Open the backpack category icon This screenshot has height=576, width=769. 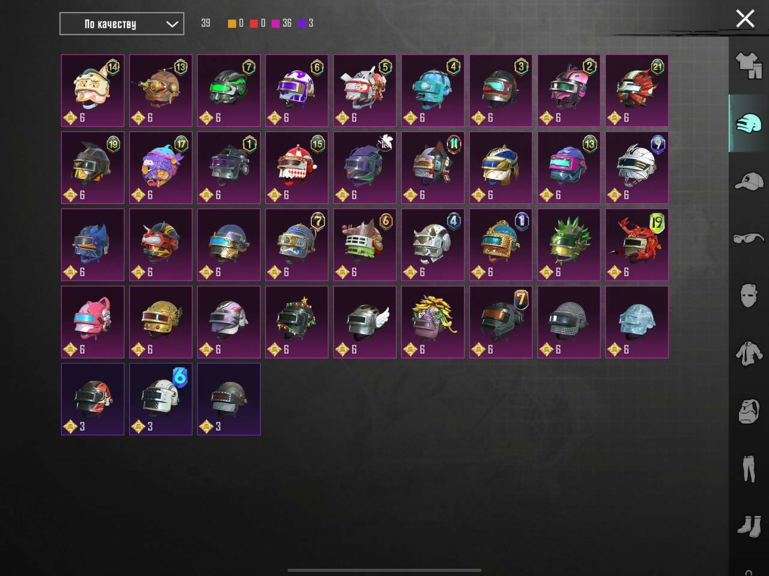point(749,411)
